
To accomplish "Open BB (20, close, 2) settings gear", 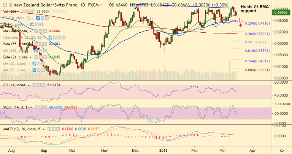I will 42,18.
